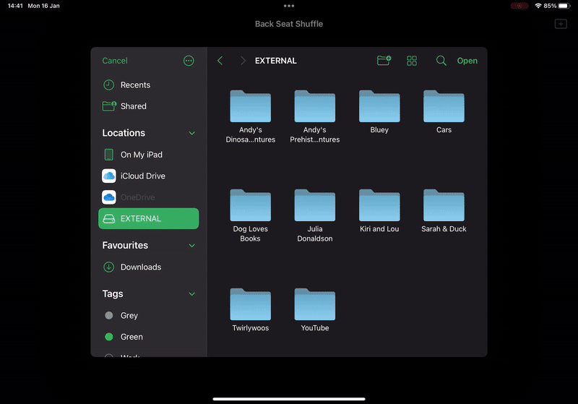
Task: Open search with the magnifying glass icon
Action: coord(441,61)
